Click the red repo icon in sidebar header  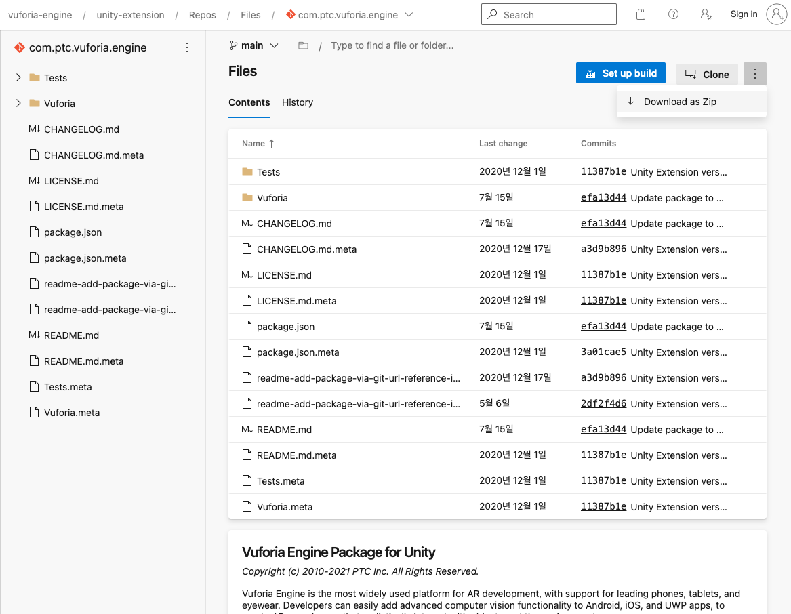tap(20, 47)
